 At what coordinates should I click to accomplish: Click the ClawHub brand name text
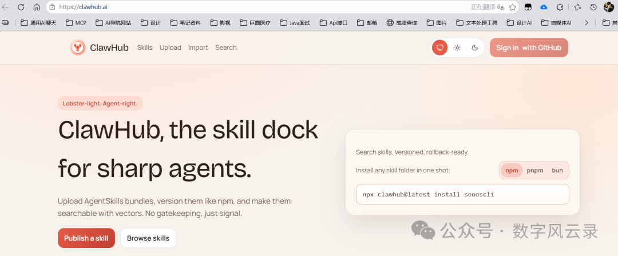pos(109,48)
